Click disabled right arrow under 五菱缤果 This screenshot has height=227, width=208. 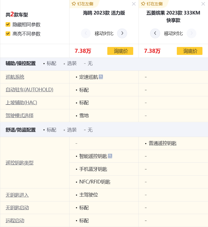coord(191,33)
